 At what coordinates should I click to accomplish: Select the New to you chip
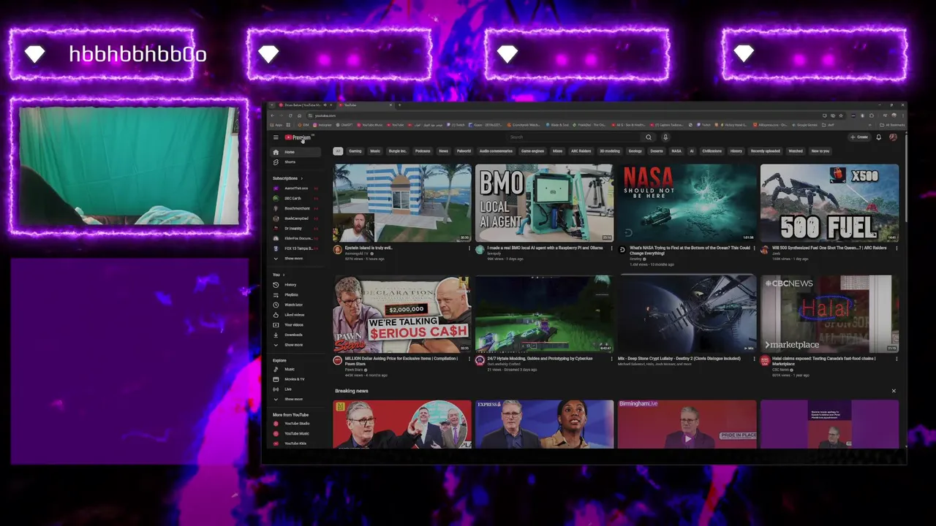coord(820,151)
